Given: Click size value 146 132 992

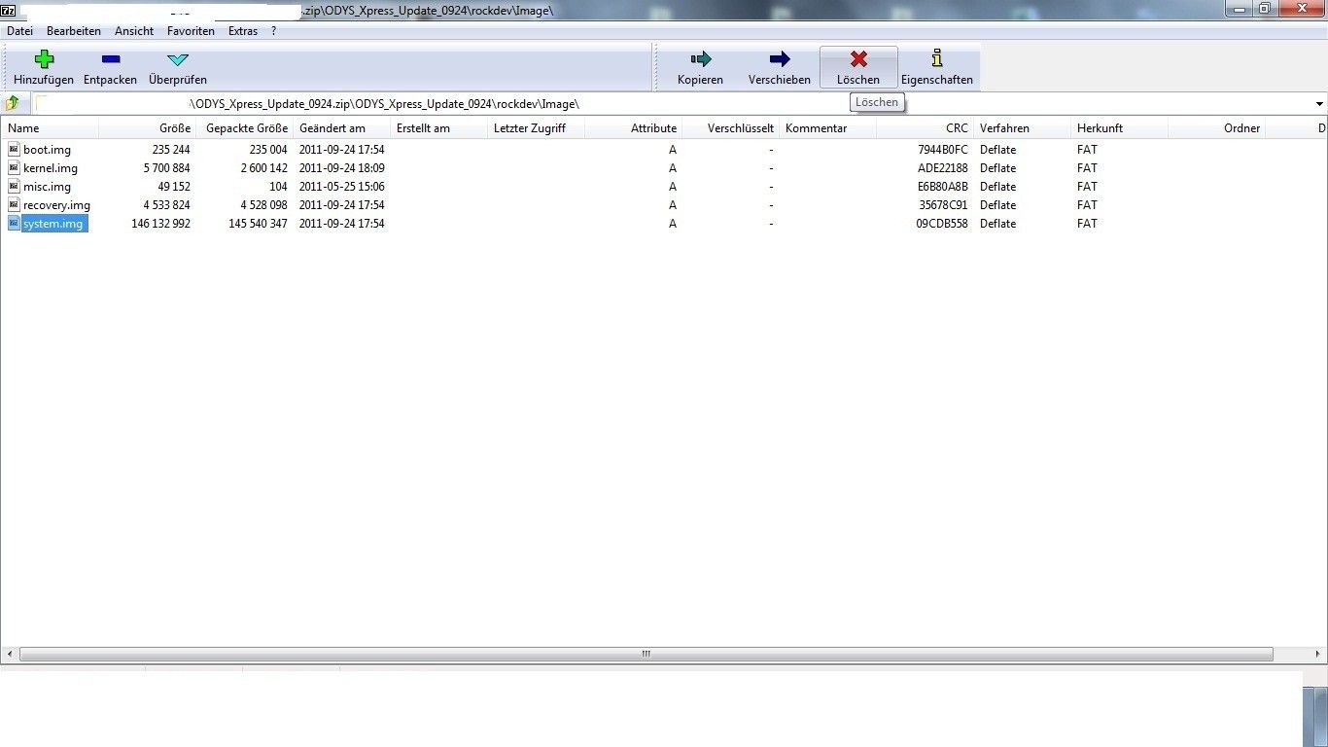Looking at the screenshot, I should pos(160,224).
